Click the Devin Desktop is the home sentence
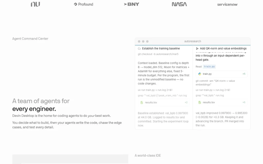 [x=62, y=116]
